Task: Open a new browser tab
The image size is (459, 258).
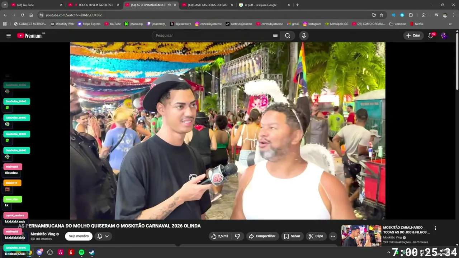Action: 297,5
